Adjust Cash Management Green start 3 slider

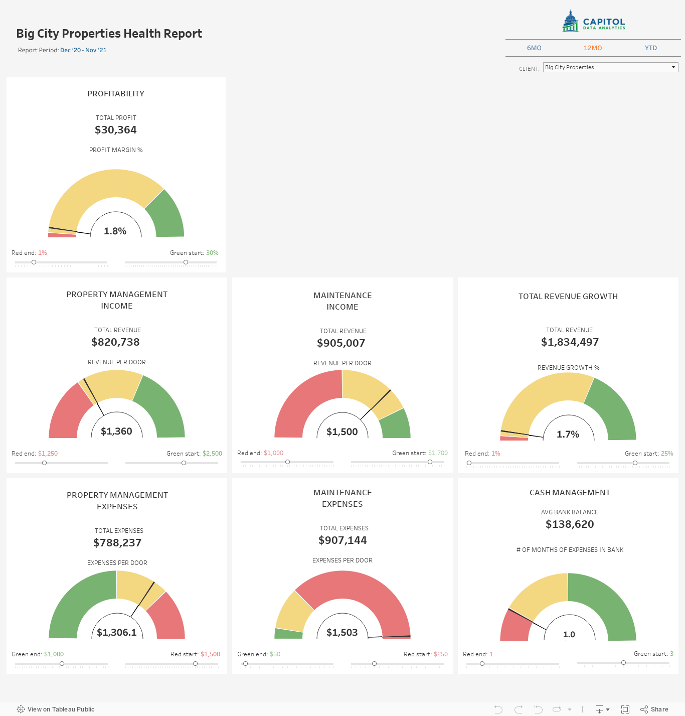[623, 662]
